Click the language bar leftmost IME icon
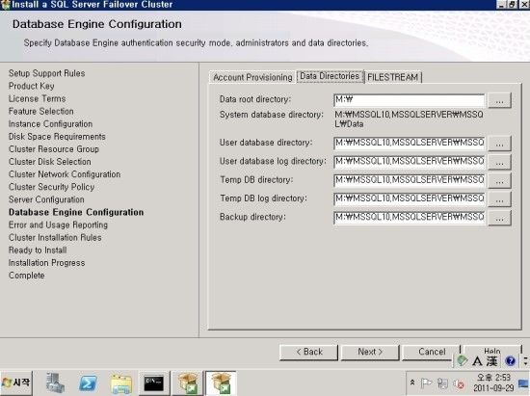Viewport: 530px width, 396px height. pos(462,360)
